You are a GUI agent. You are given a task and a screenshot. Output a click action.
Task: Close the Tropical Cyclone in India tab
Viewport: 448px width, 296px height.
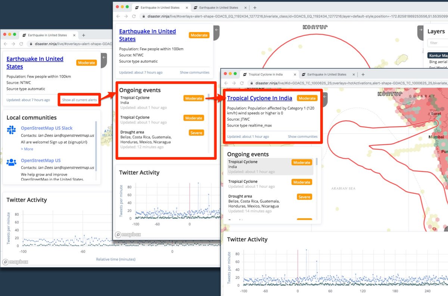(x=295, y=74)
